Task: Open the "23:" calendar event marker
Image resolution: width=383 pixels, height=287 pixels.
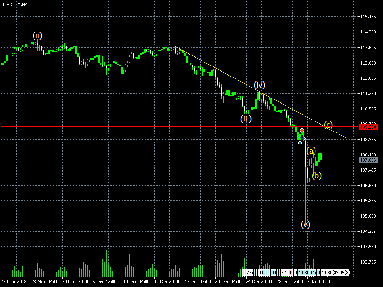Action: (249, 272)
